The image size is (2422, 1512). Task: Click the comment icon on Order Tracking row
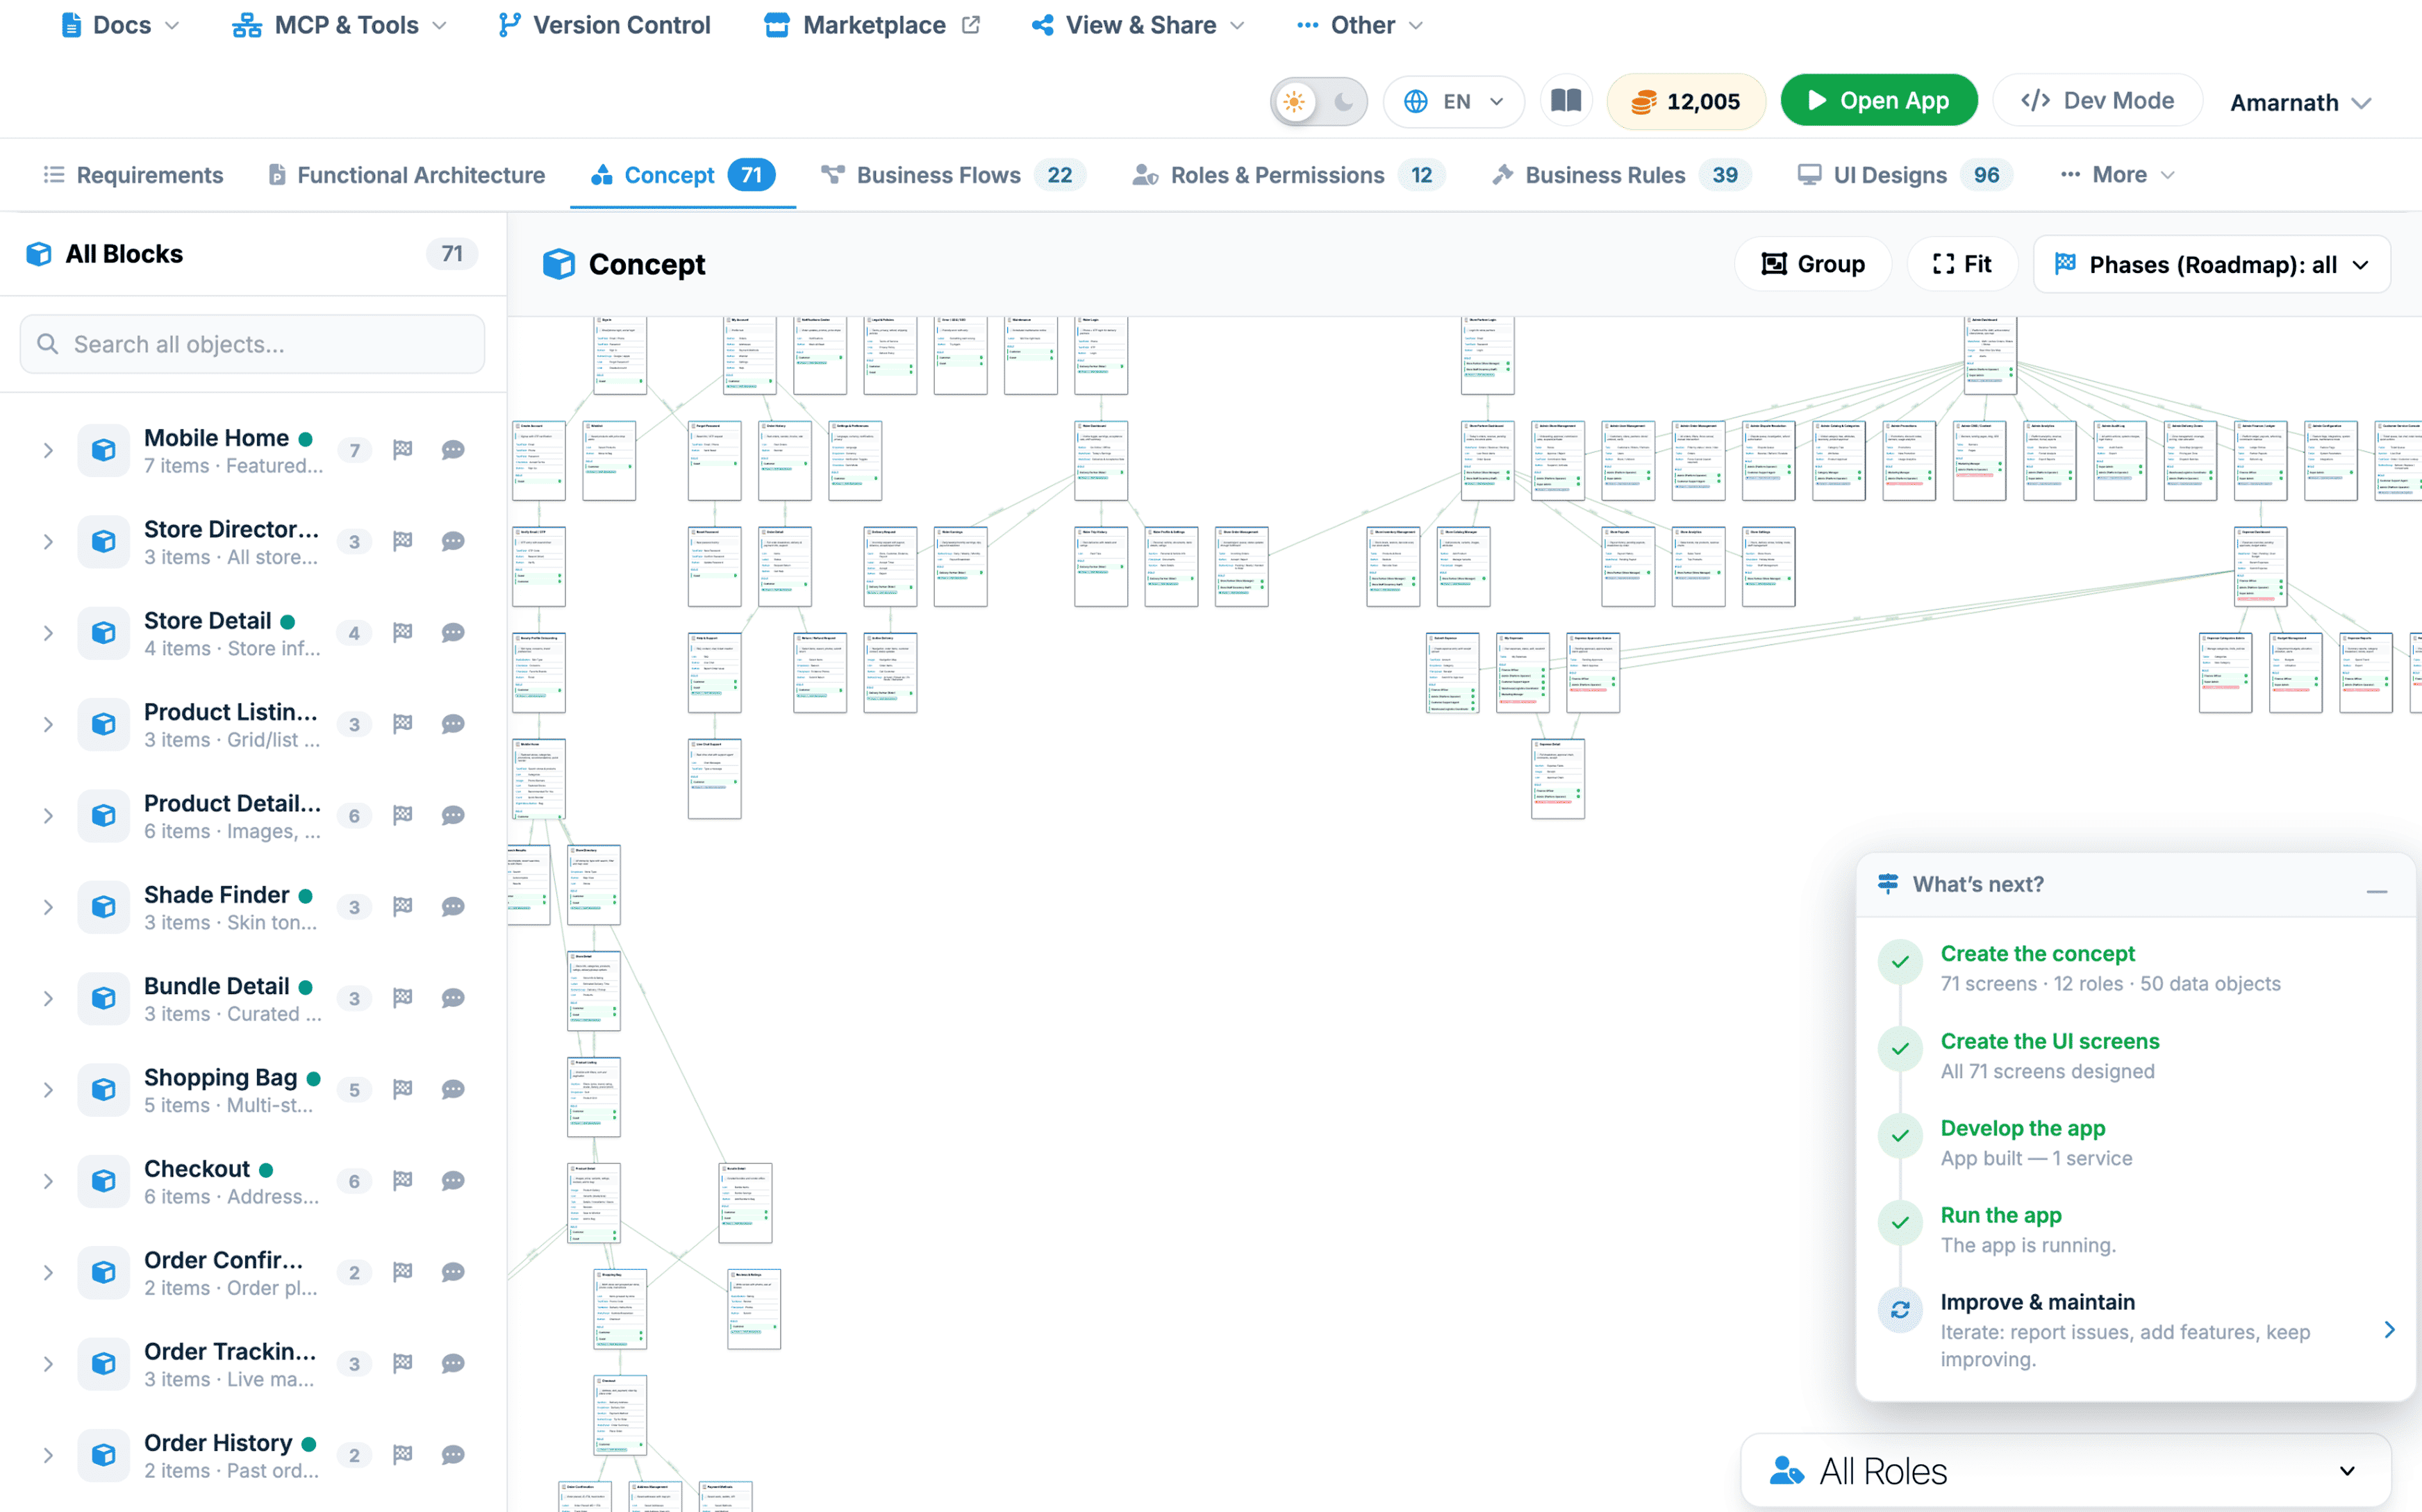[x=453, y=1364]
